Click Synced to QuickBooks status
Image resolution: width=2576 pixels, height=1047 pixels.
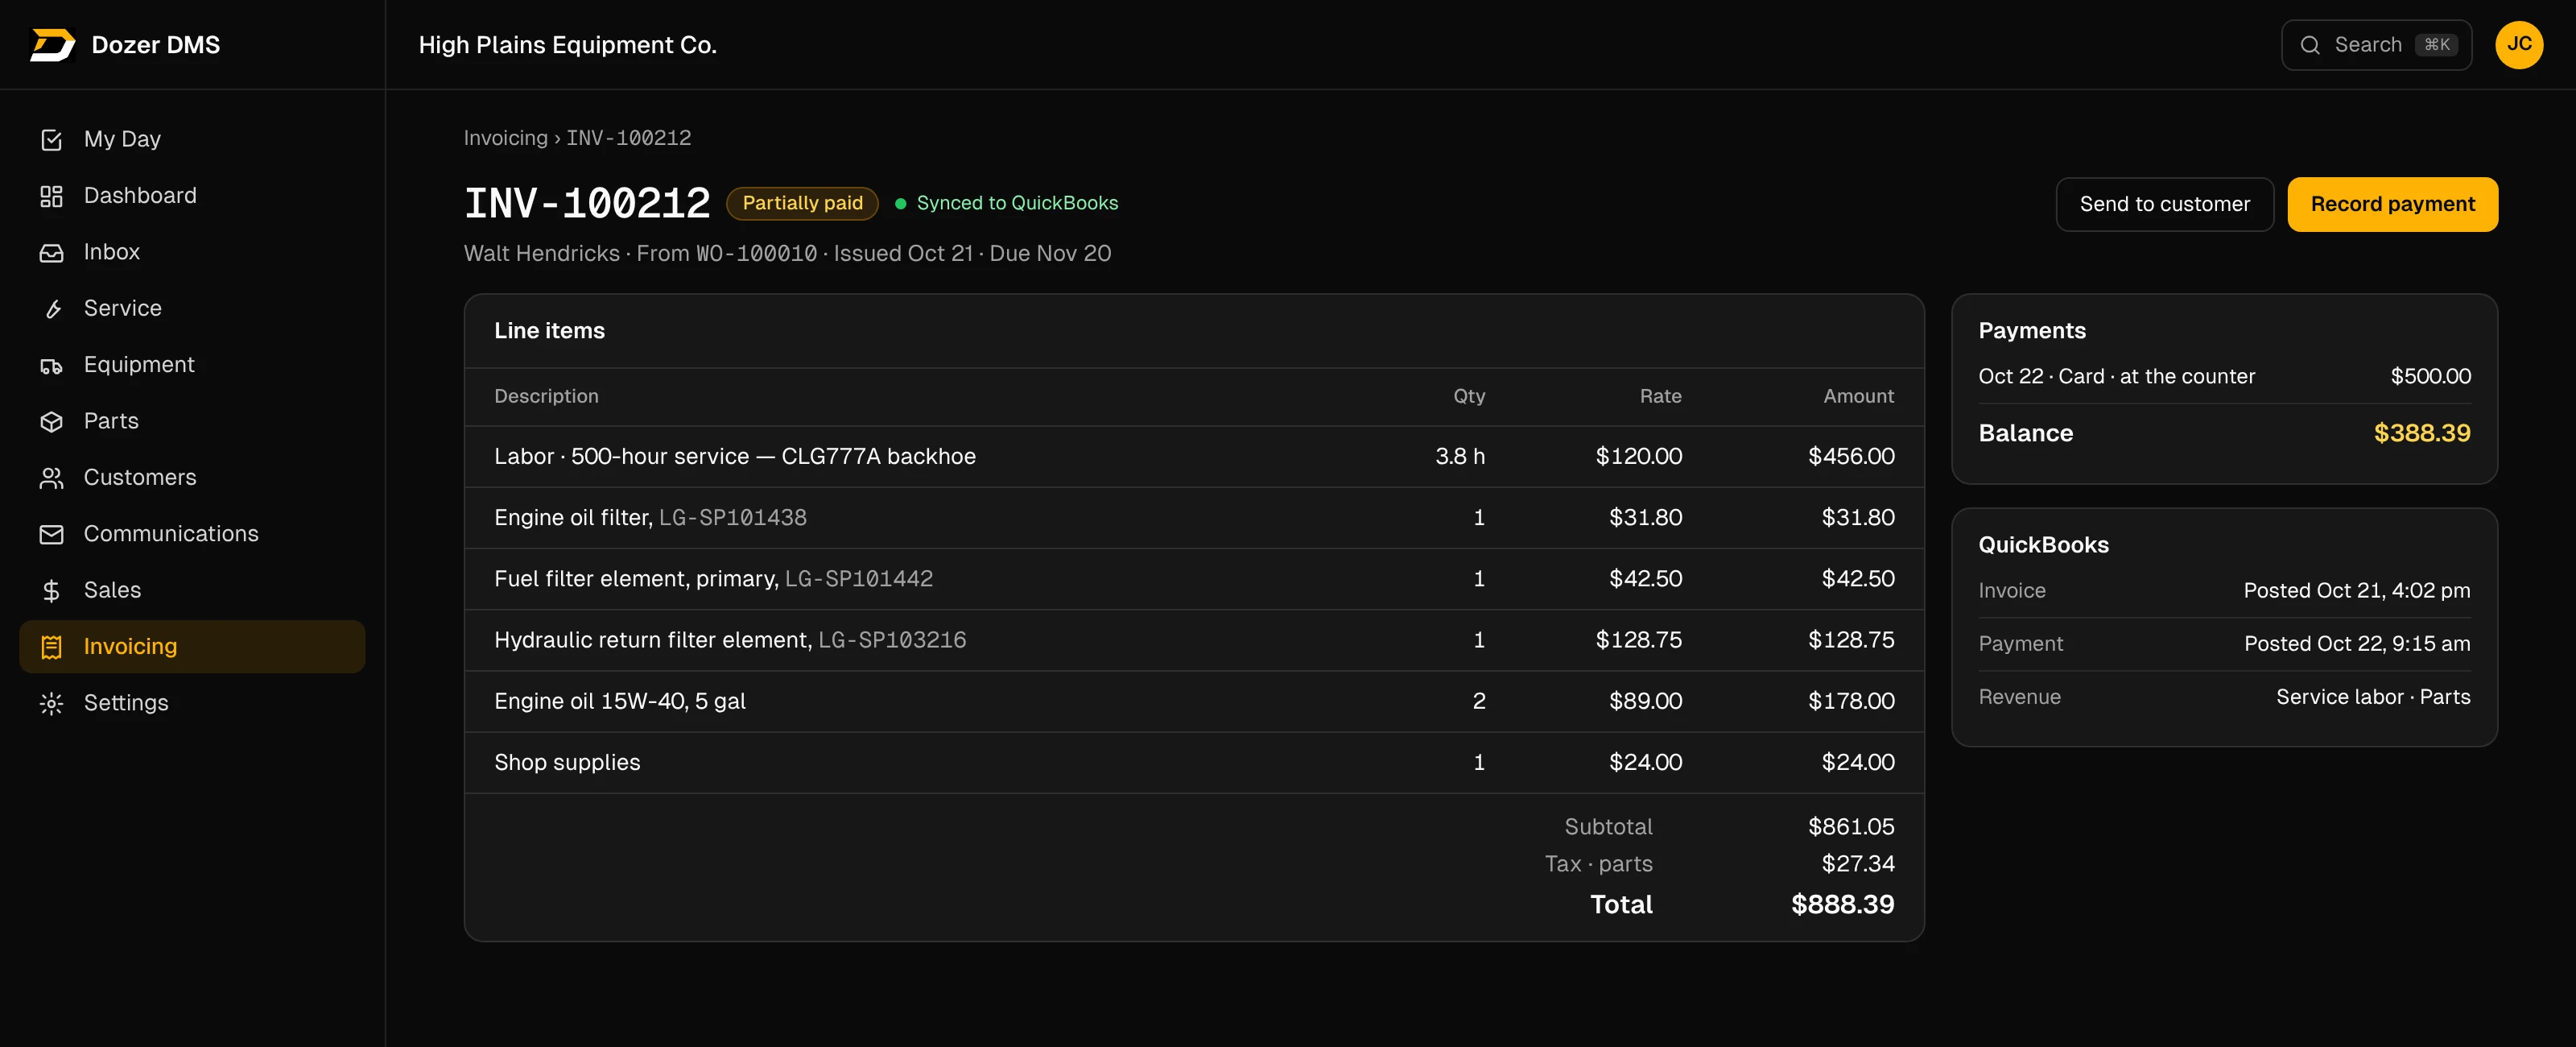[x=1006, y=203]
